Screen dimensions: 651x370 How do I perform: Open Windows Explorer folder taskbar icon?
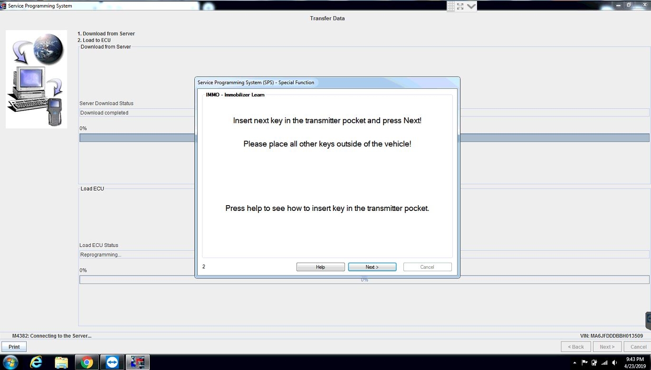click(x=61, y=362)
